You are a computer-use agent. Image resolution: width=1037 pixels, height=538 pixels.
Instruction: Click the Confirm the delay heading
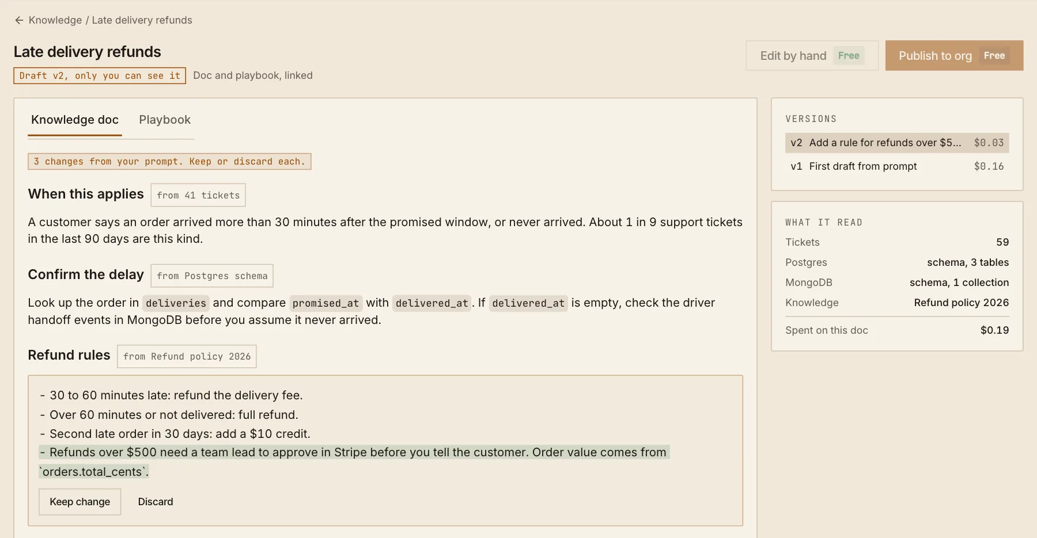click(86, 275)
